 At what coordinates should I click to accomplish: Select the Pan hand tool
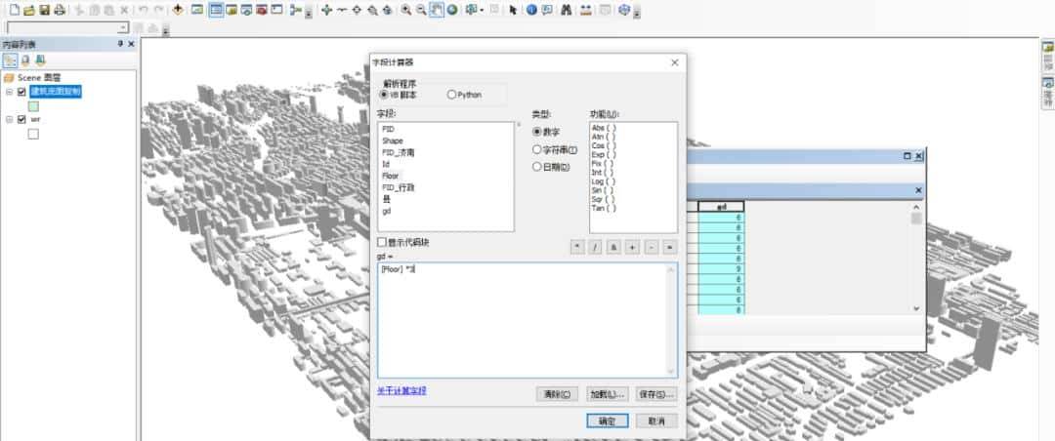(x=436, y=10)
